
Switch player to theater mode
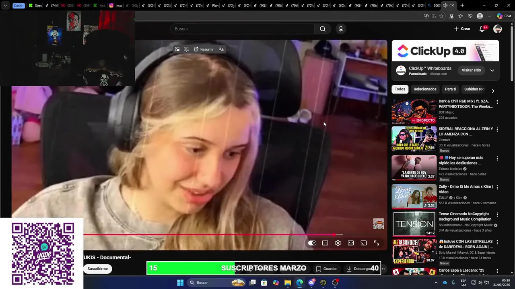pos(351,243)
